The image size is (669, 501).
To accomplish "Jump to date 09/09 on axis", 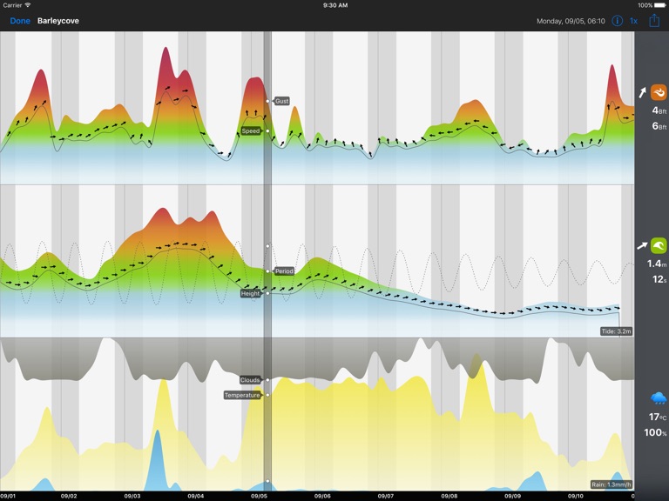I will coord(512,496).
